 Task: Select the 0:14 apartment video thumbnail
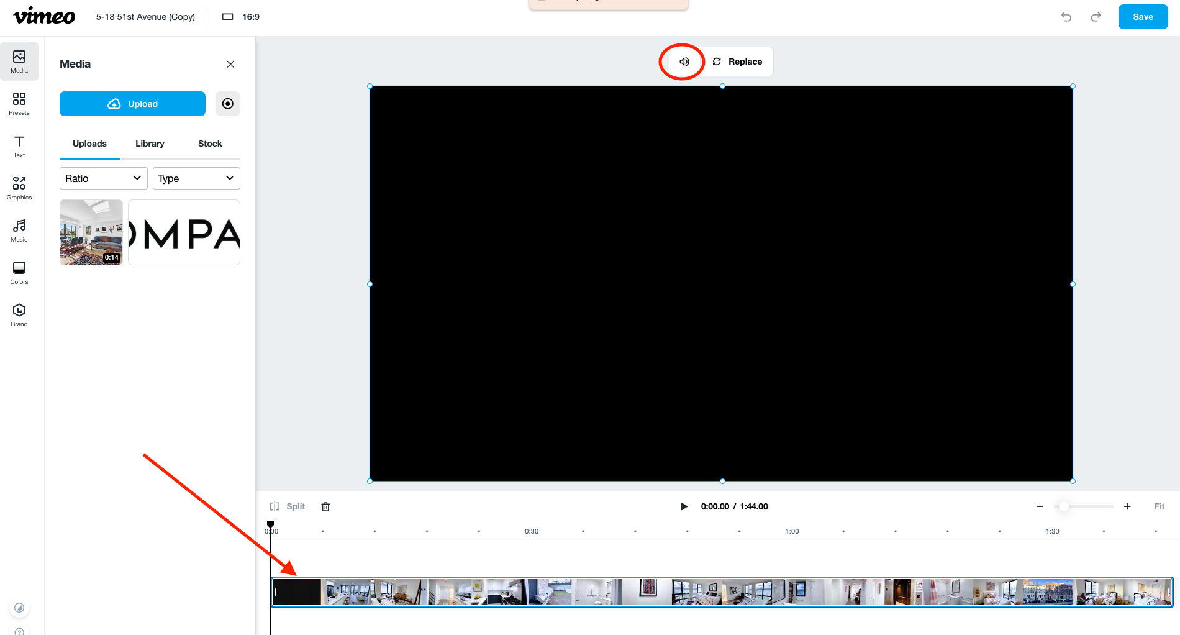coord(91,232)
